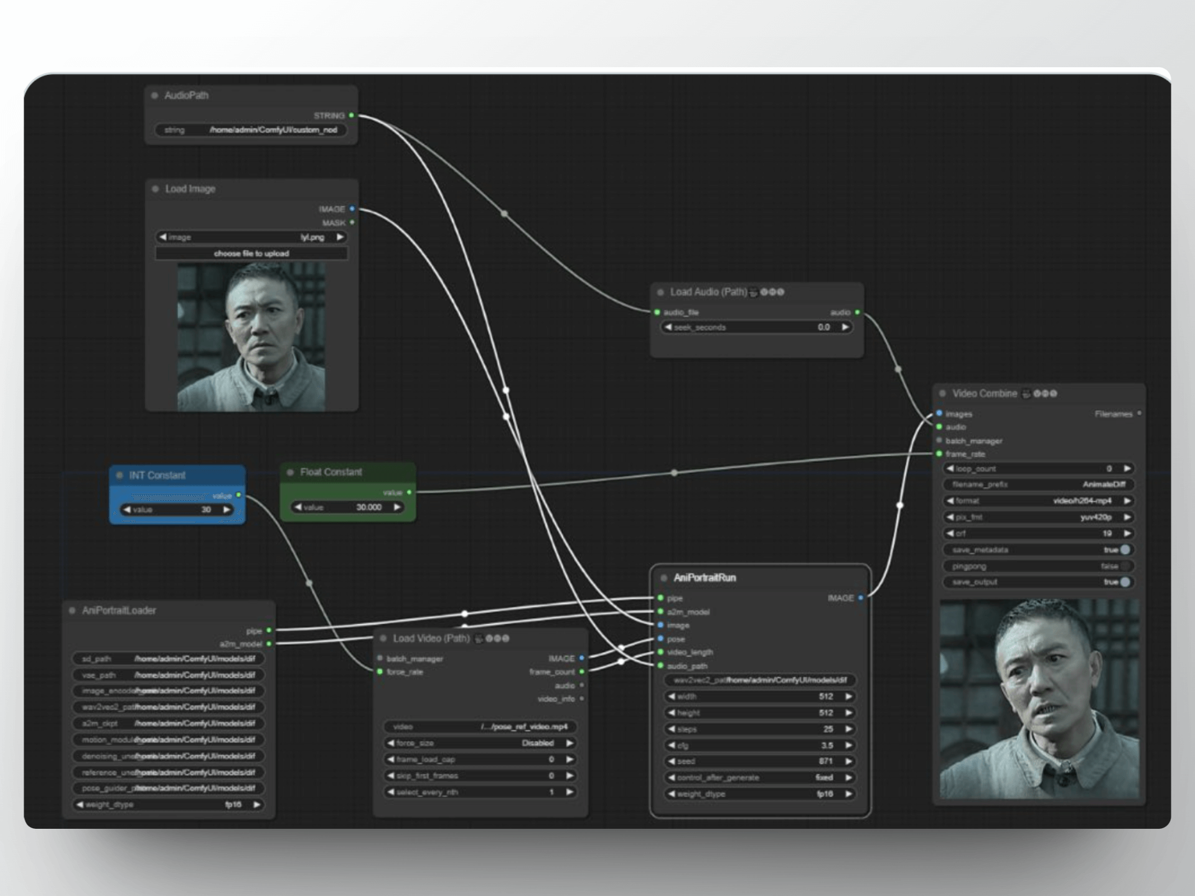Click the Video Combine node title dot
The image size is (1195, 896).
(943, 393)
